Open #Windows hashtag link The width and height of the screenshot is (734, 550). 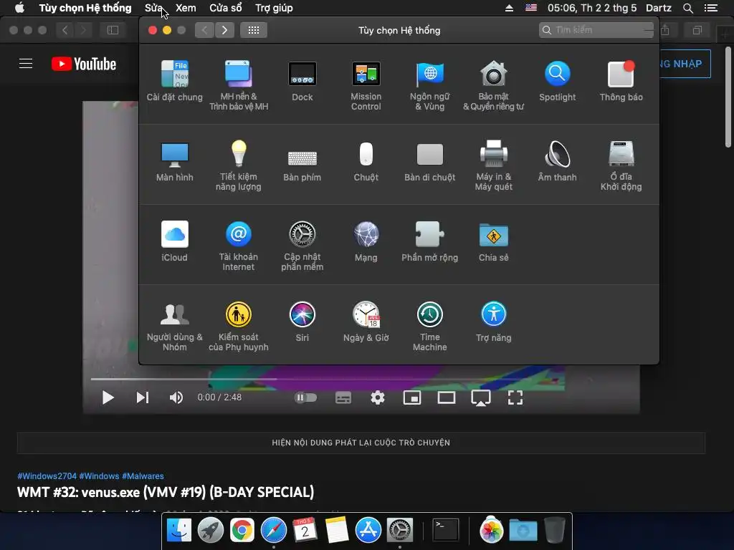[x=99, y=476]
